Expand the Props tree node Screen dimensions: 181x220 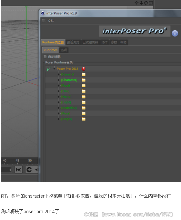59,119
